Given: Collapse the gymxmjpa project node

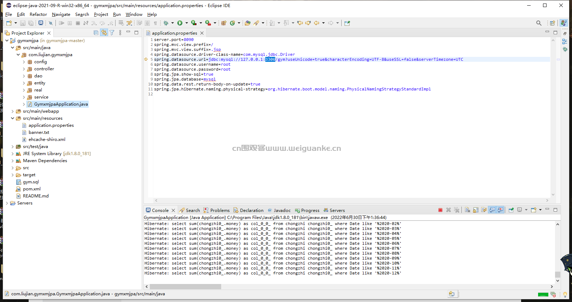Looking at the screenshot, I should [x=7, y=41].
